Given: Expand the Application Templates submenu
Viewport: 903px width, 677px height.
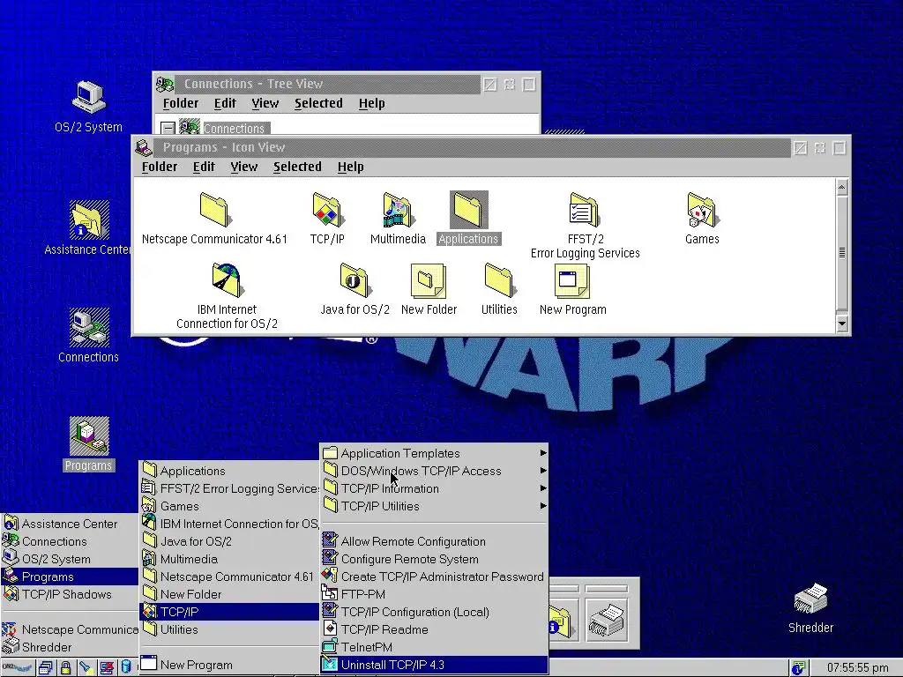Looking at the screenshot, I should point(434,453).
